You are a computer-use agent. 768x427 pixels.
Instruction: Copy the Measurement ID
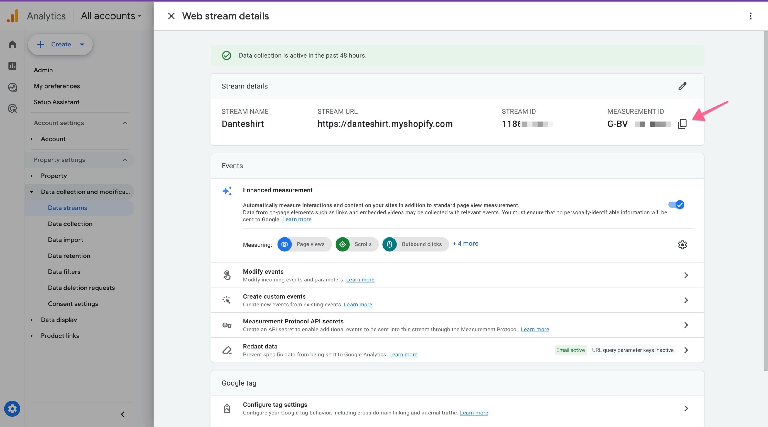[682, 124]
